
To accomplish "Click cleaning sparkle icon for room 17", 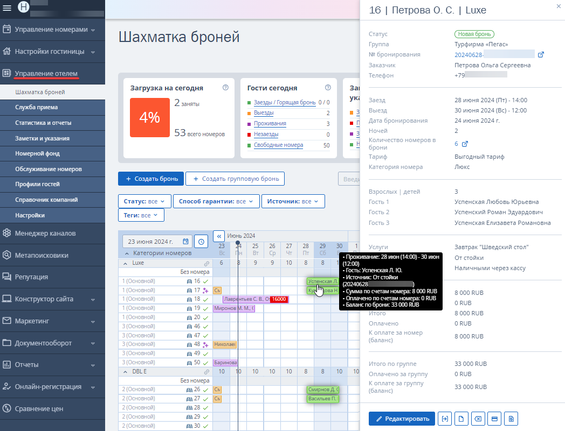I will [205, 291].
